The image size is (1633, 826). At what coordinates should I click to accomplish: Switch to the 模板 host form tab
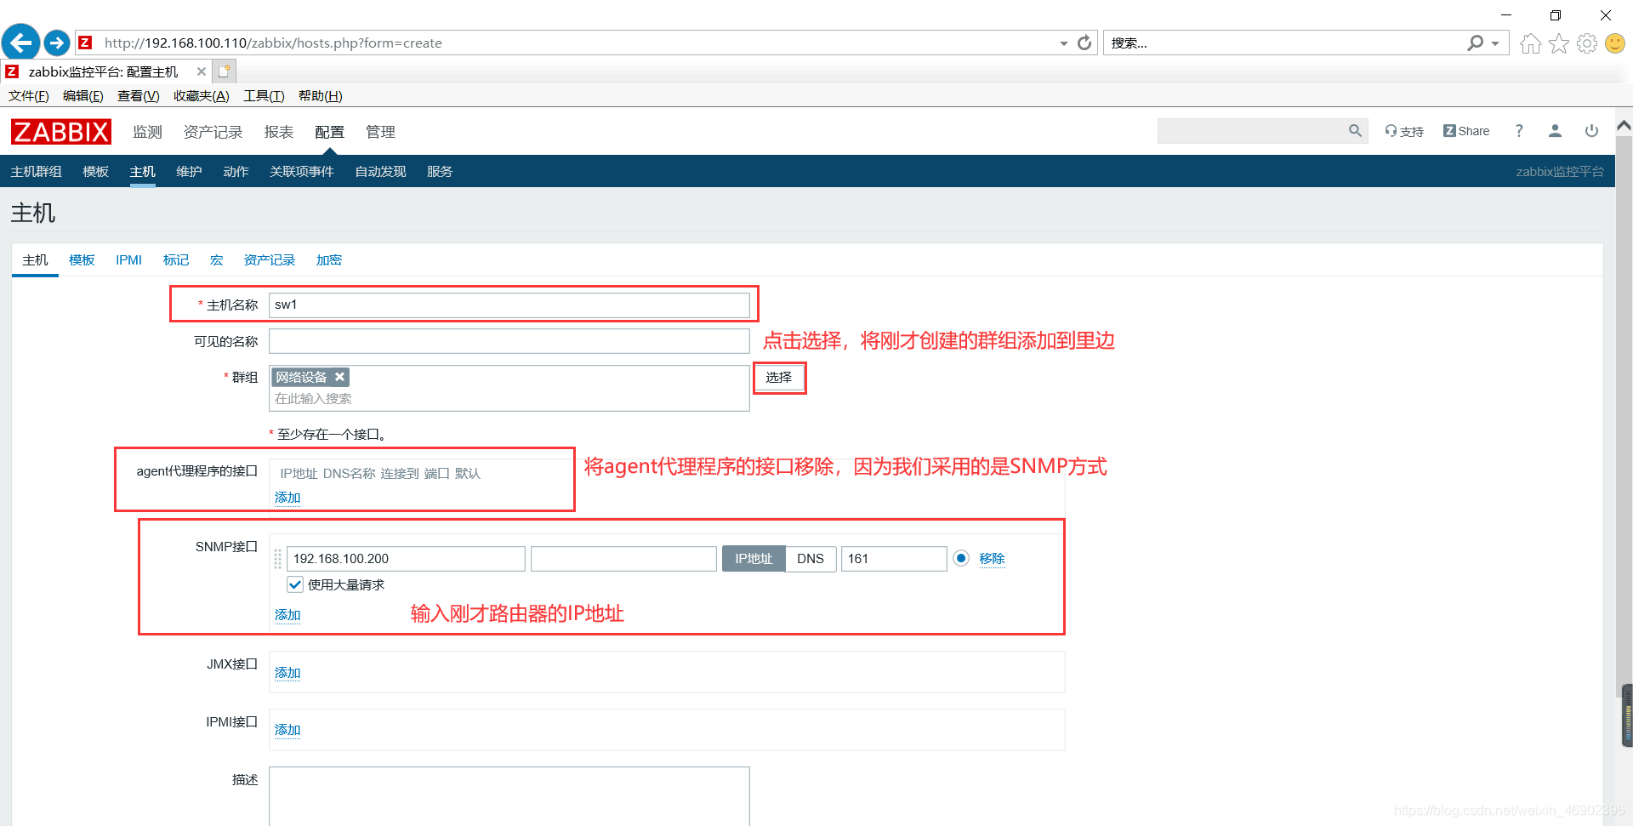pyautogui.click(x=82, y=259)
